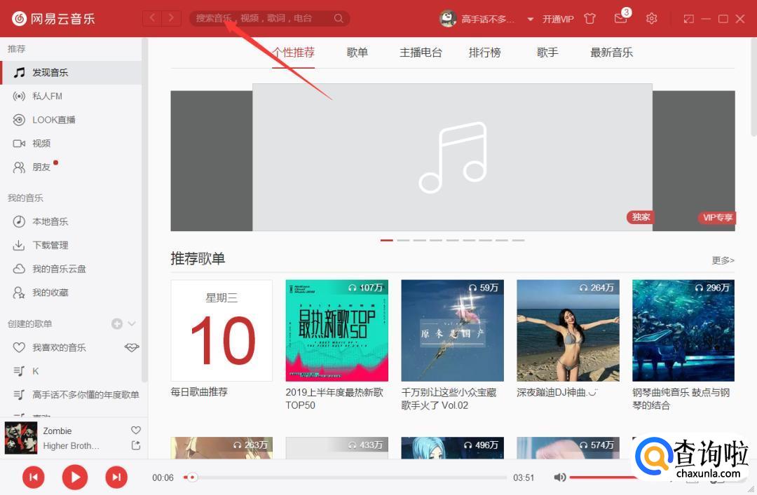Screen dimensions: 757x495
Task: Open playlist cover with 574万 plays
Action: click(x=568, y=447)
